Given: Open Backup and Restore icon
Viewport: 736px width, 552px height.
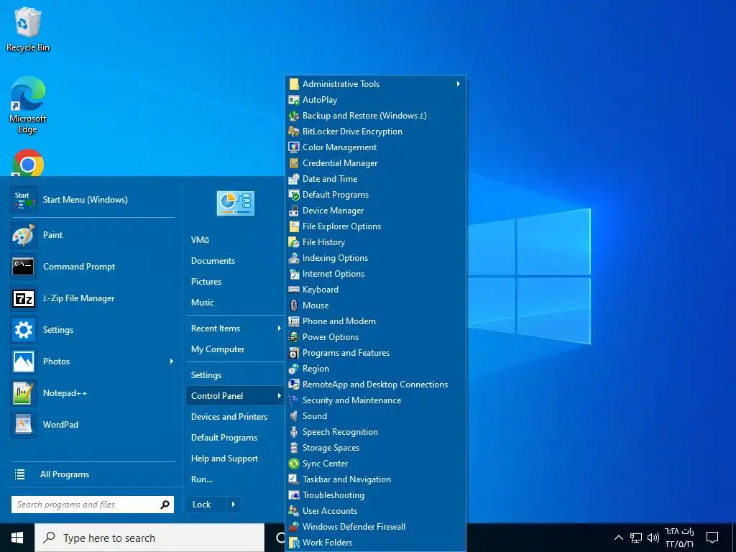Looking at the screenshot, I should pos(294,116).
